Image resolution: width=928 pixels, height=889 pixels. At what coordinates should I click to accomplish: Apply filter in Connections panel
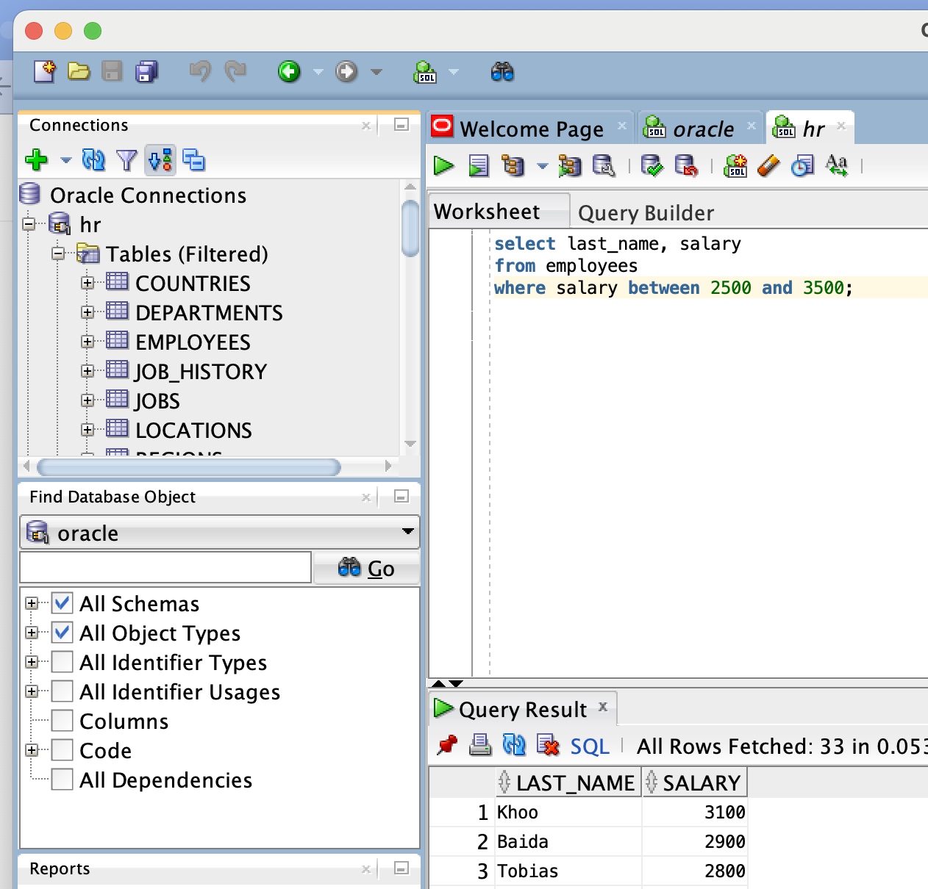coord(126,159)
